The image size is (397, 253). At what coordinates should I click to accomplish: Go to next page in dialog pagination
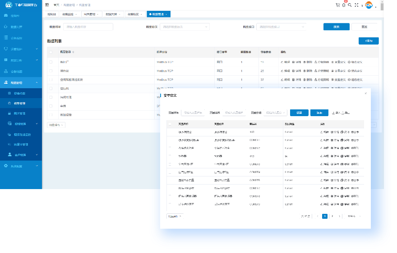pos(332,216)
